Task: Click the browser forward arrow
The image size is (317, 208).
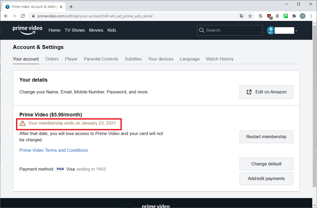Action: [x=14, y=16]
